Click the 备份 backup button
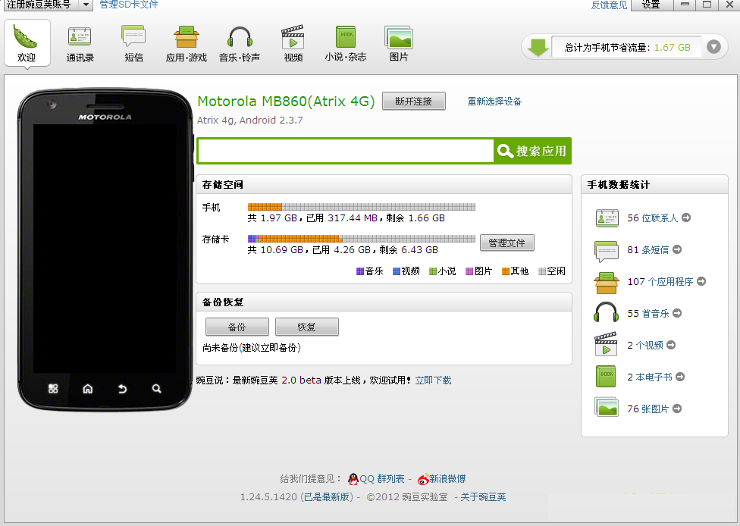This screenshot has width=740, height=526. (x=237, y=327)
